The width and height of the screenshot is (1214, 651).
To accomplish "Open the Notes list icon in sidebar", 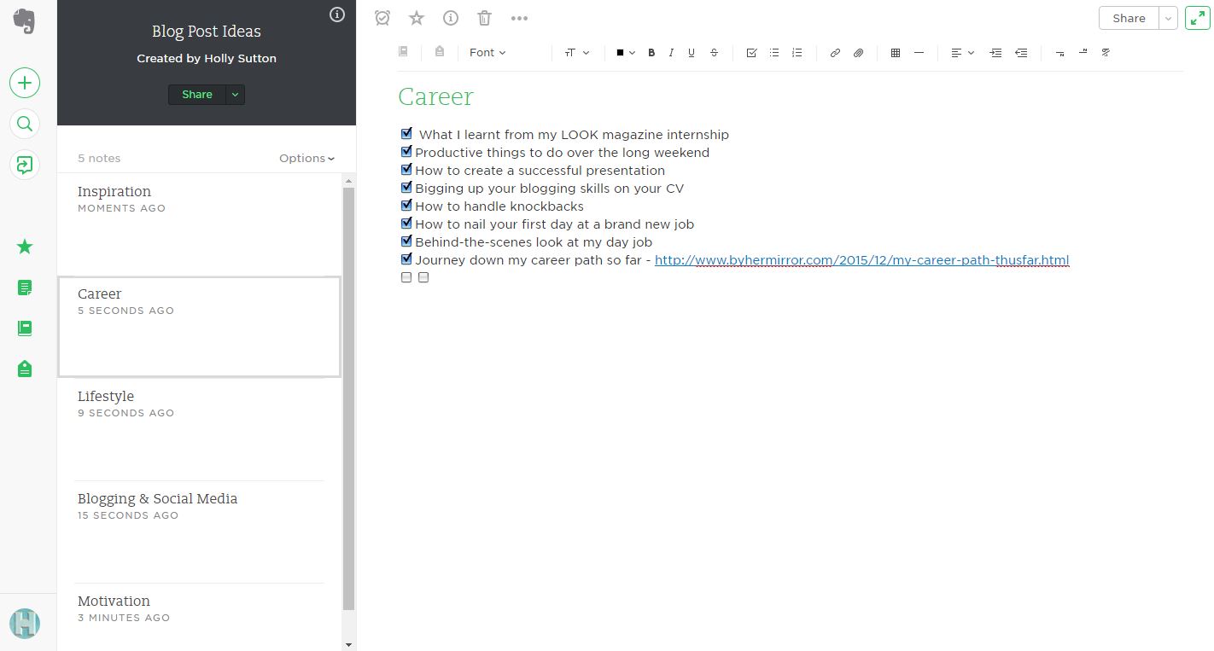I will click(25, 288).
